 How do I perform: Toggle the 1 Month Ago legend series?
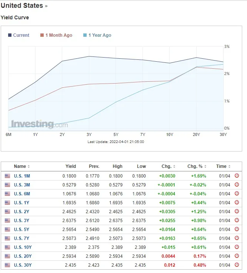tap(56, 35)
